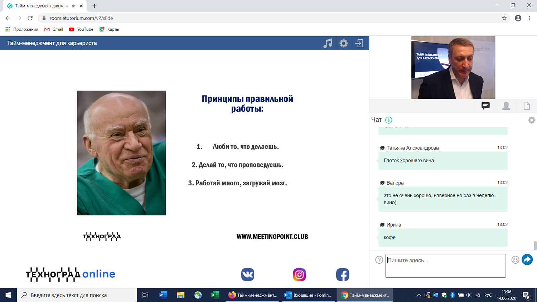537x302 pixels.
Task: Open the YouTube bookmark in bookmarks bar
Action: 81,29
